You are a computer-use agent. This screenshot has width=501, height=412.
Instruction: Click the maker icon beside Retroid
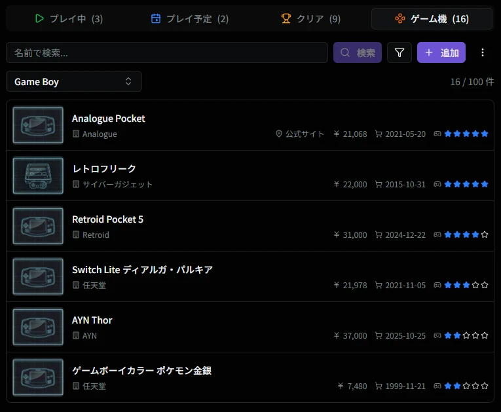(x=76, y=235)
